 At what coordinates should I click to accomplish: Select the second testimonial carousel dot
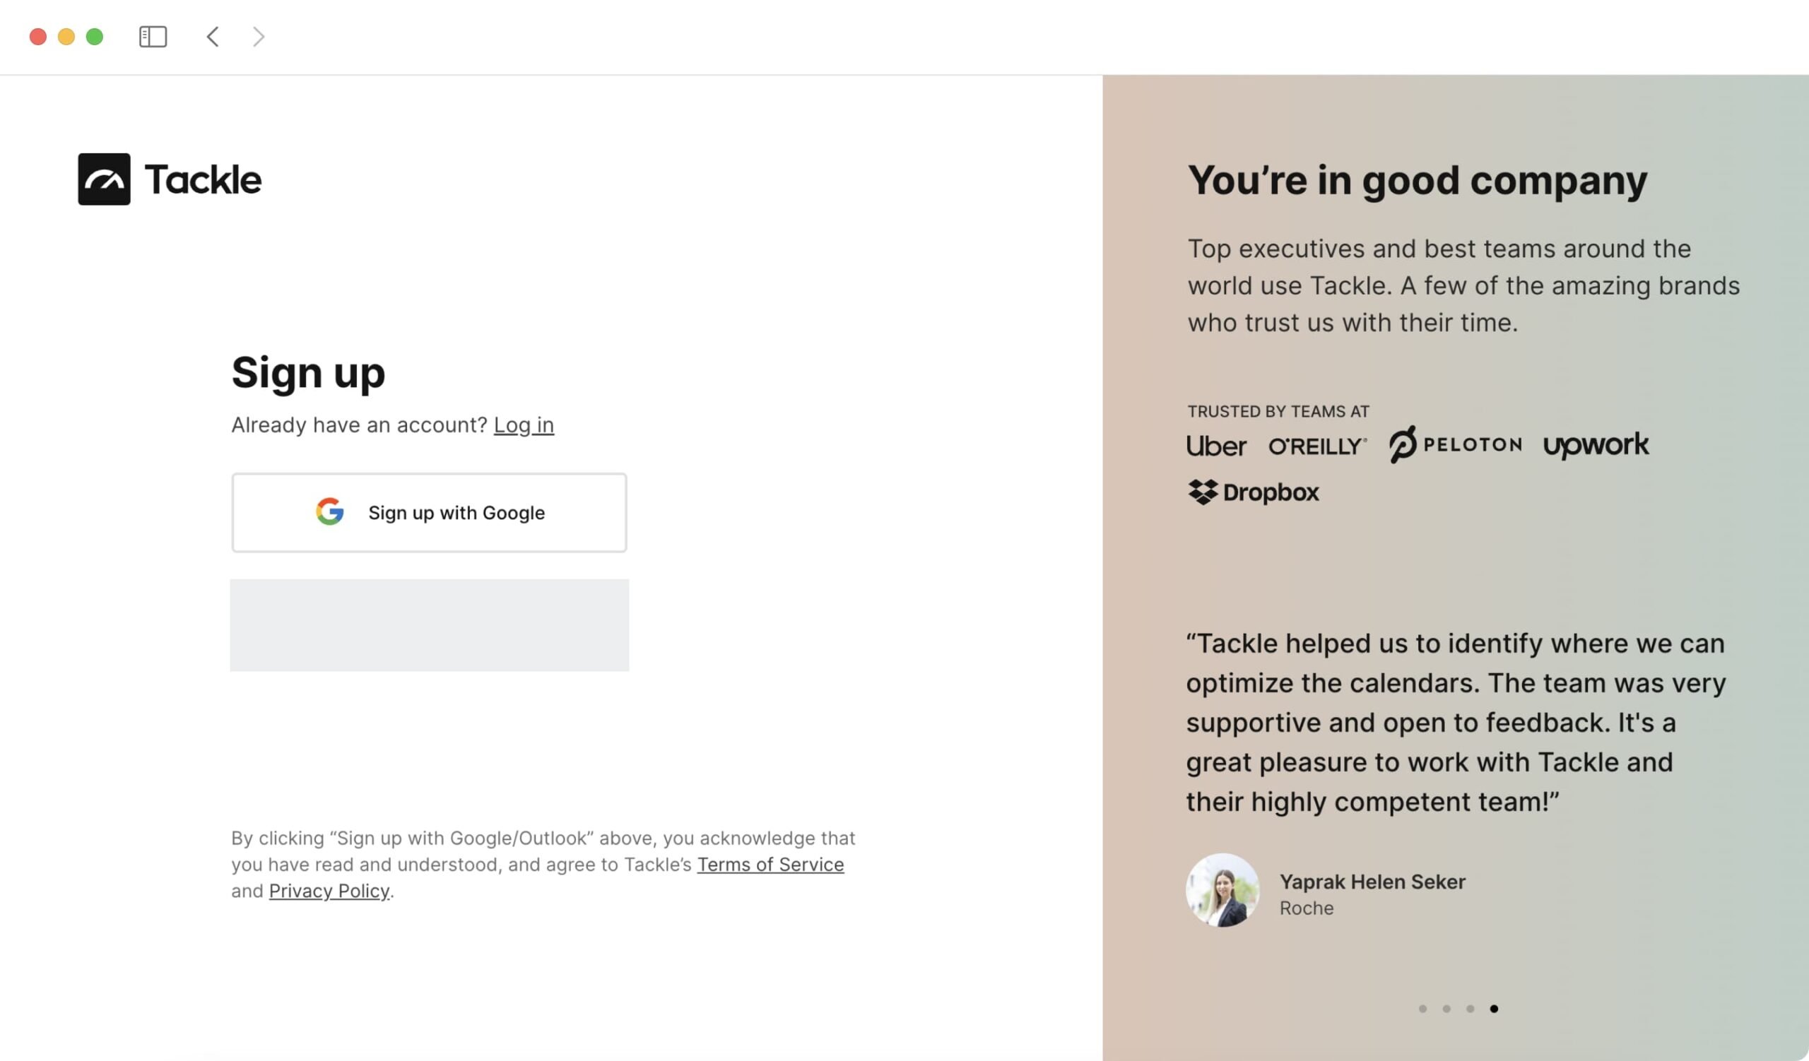point(1446,1009)
